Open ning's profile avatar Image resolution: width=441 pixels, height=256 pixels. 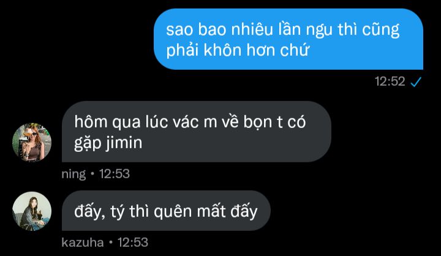(32, 142)
